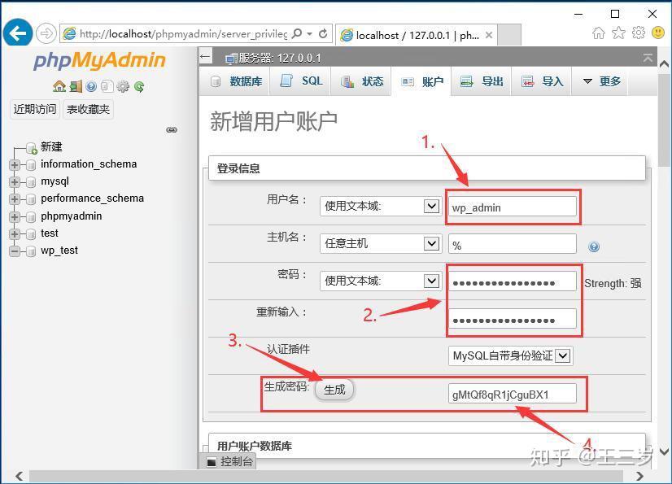The height and width of the screenshot is (484, 672).
Task: Open username type dropdown 使用文本域
Action: pos(381,206)
